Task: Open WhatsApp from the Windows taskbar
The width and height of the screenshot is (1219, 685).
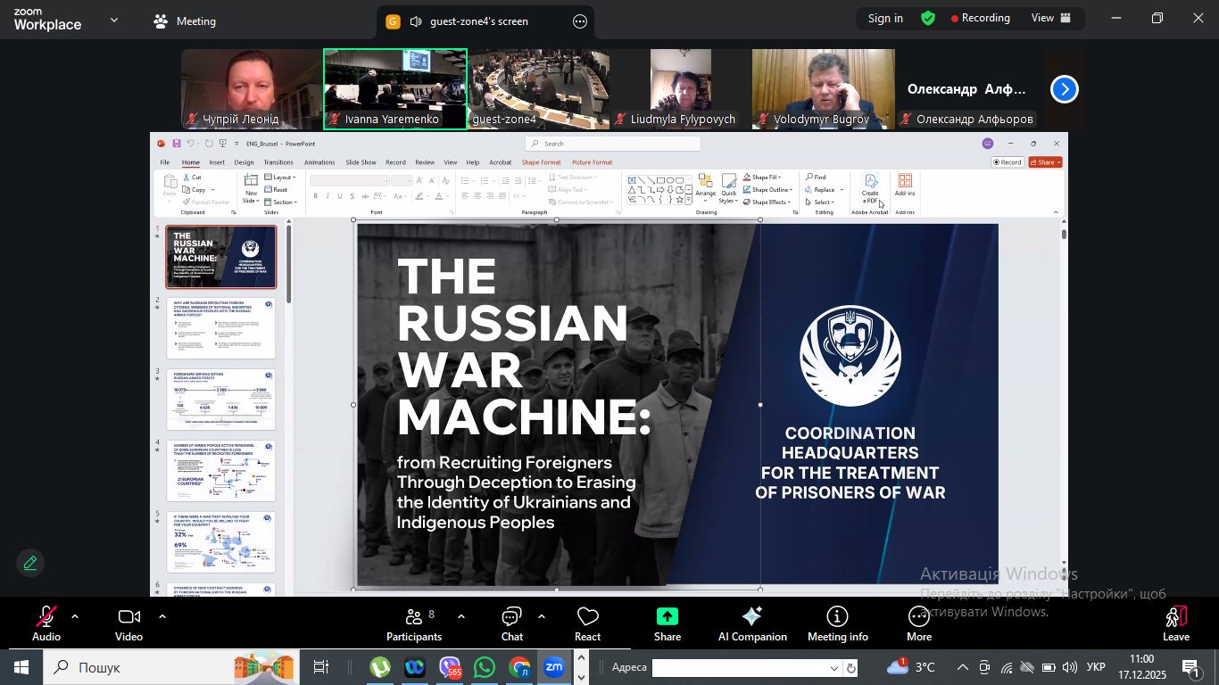Action: pyautogui.click(x=485, y=667)
